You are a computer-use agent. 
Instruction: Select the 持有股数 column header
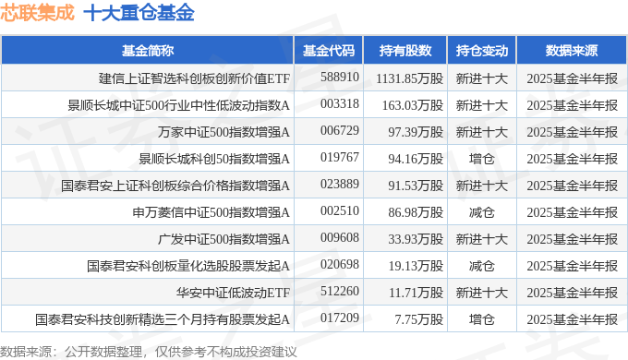[405, 51]
